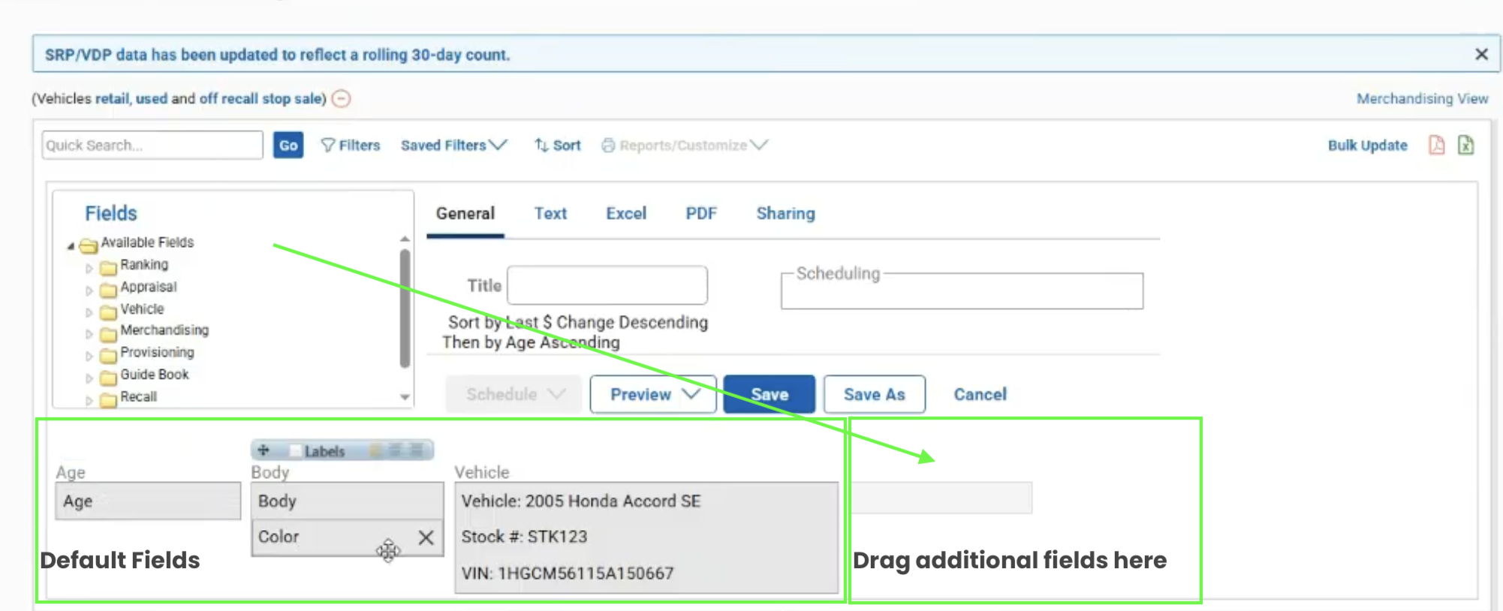Select the Age field box
This screenshot has height=611, width=1503.
tap(148, 501)
